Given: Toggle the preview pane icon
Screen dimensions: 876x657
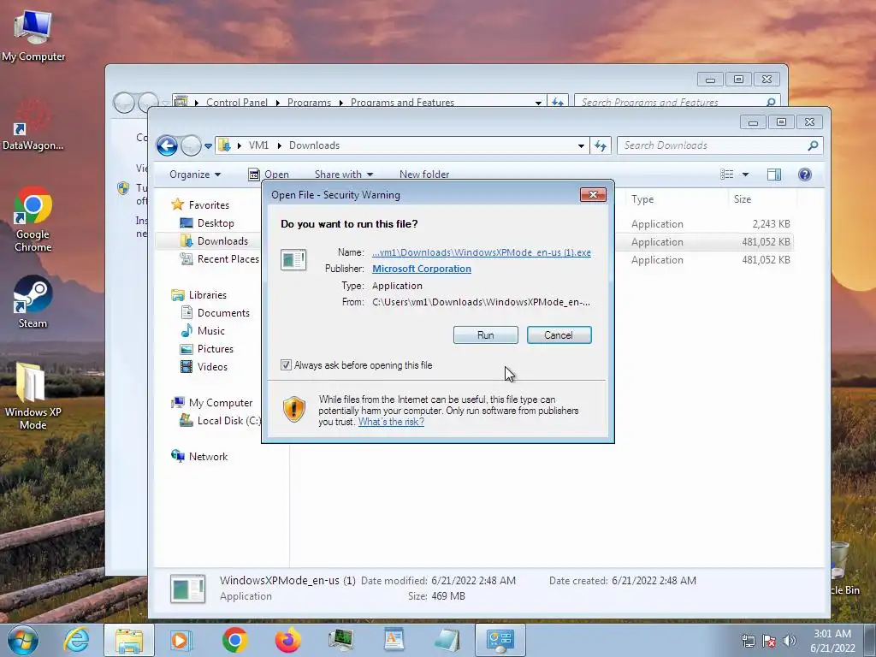Looking at the screenshot, I should coord(773,175).
